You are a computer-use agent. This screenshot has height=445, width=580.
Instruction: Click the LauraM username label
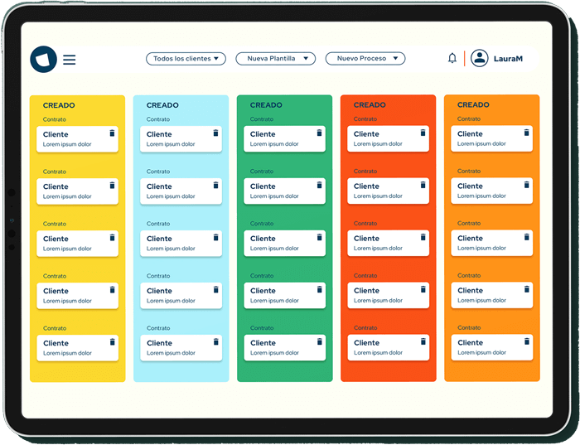coord(508,59)
